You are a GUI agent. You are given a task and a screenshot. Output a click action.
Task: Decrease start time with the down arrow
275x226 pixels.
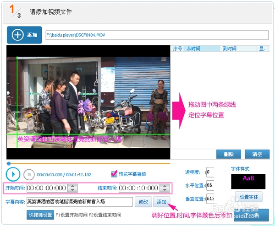pyautogui.click(x=72, y=190)
